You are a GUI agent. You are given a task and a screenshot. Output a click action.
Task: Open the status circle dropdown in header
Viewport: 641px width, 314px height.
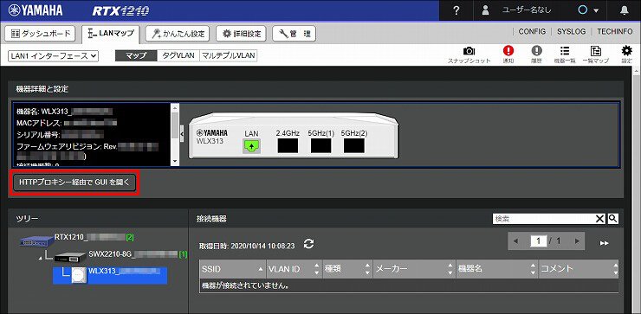coord(588,10)
